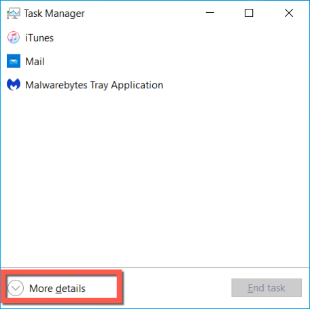
Task: Select the Malwarebytes blue M logo icon
Action: [x=14, y=84]
